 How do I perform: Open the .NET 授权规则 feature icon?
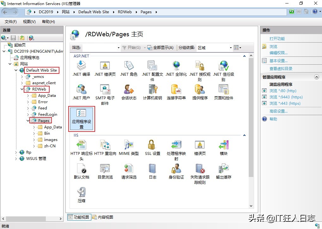click(x=200, y=71)
